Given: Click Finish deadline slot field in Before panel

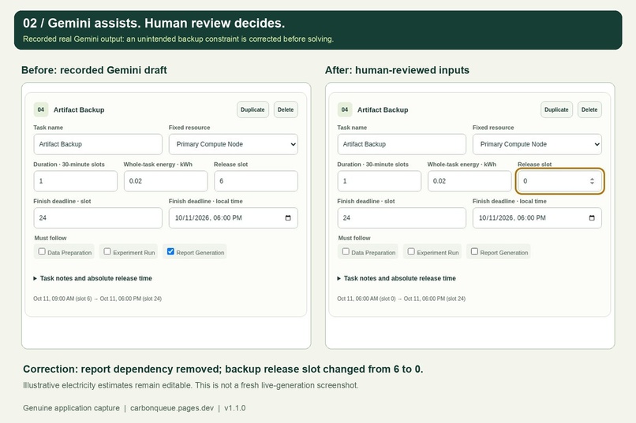Looking at the screenshot, I should (x=98, y=217).
